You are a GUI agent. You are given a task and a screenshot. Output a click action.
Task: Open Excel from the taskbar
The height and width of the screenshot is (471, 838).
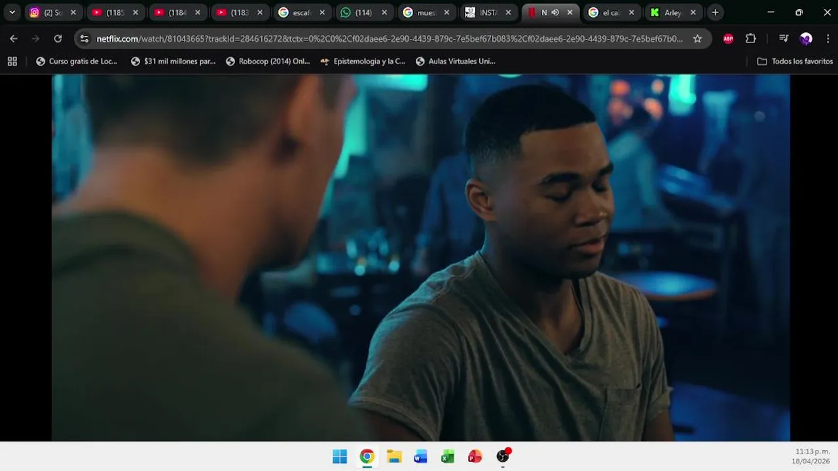[448, 457]
